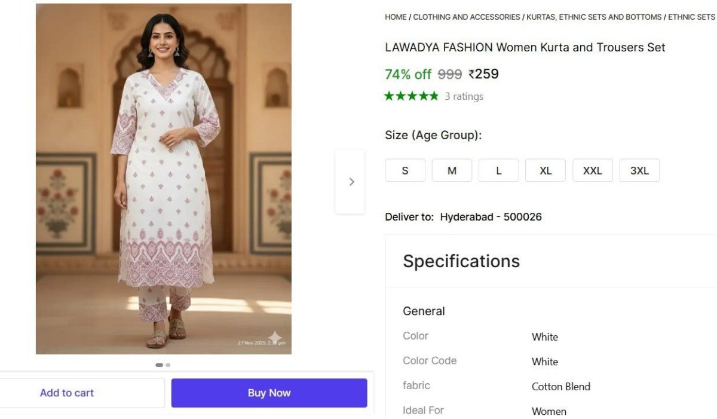Click the green star rating icons
The image size is (717, 419).
[x=411, y=96]
